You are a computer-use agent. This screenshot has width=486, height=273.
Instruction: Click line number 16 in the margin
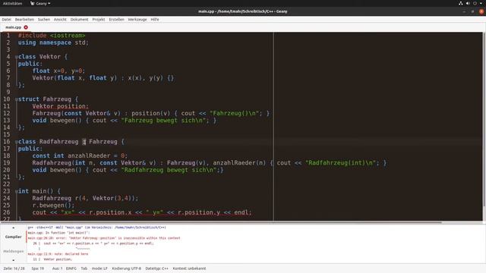[x=7, y=142]
